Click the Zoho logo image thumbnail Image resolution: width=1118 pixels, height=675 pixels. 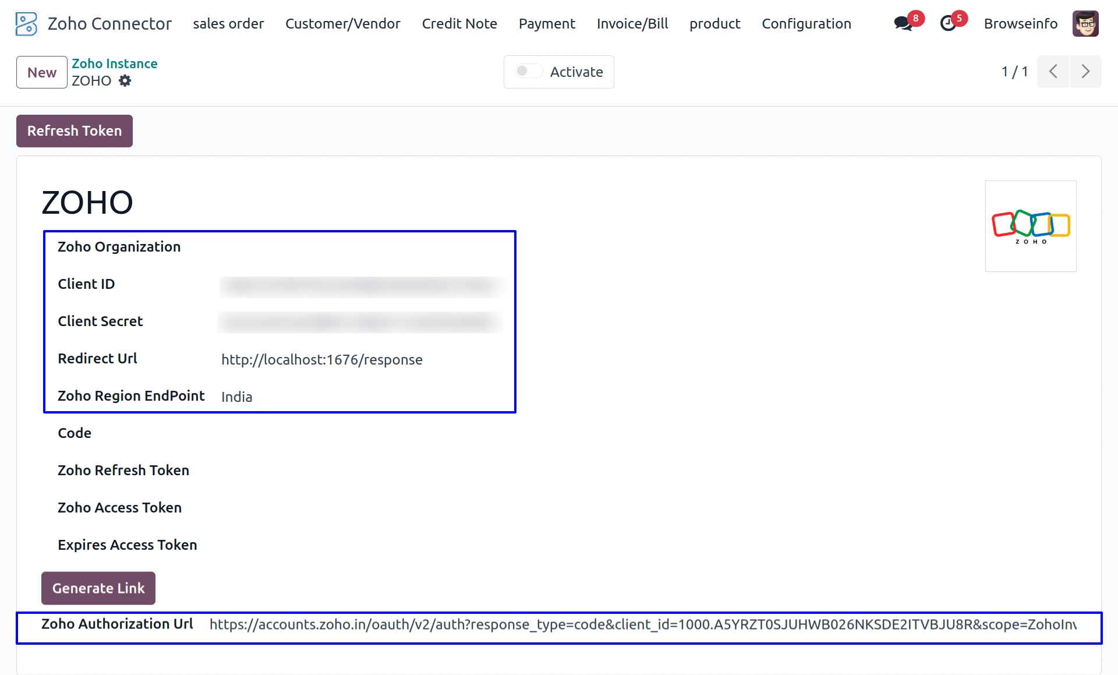coord(1031,226)
